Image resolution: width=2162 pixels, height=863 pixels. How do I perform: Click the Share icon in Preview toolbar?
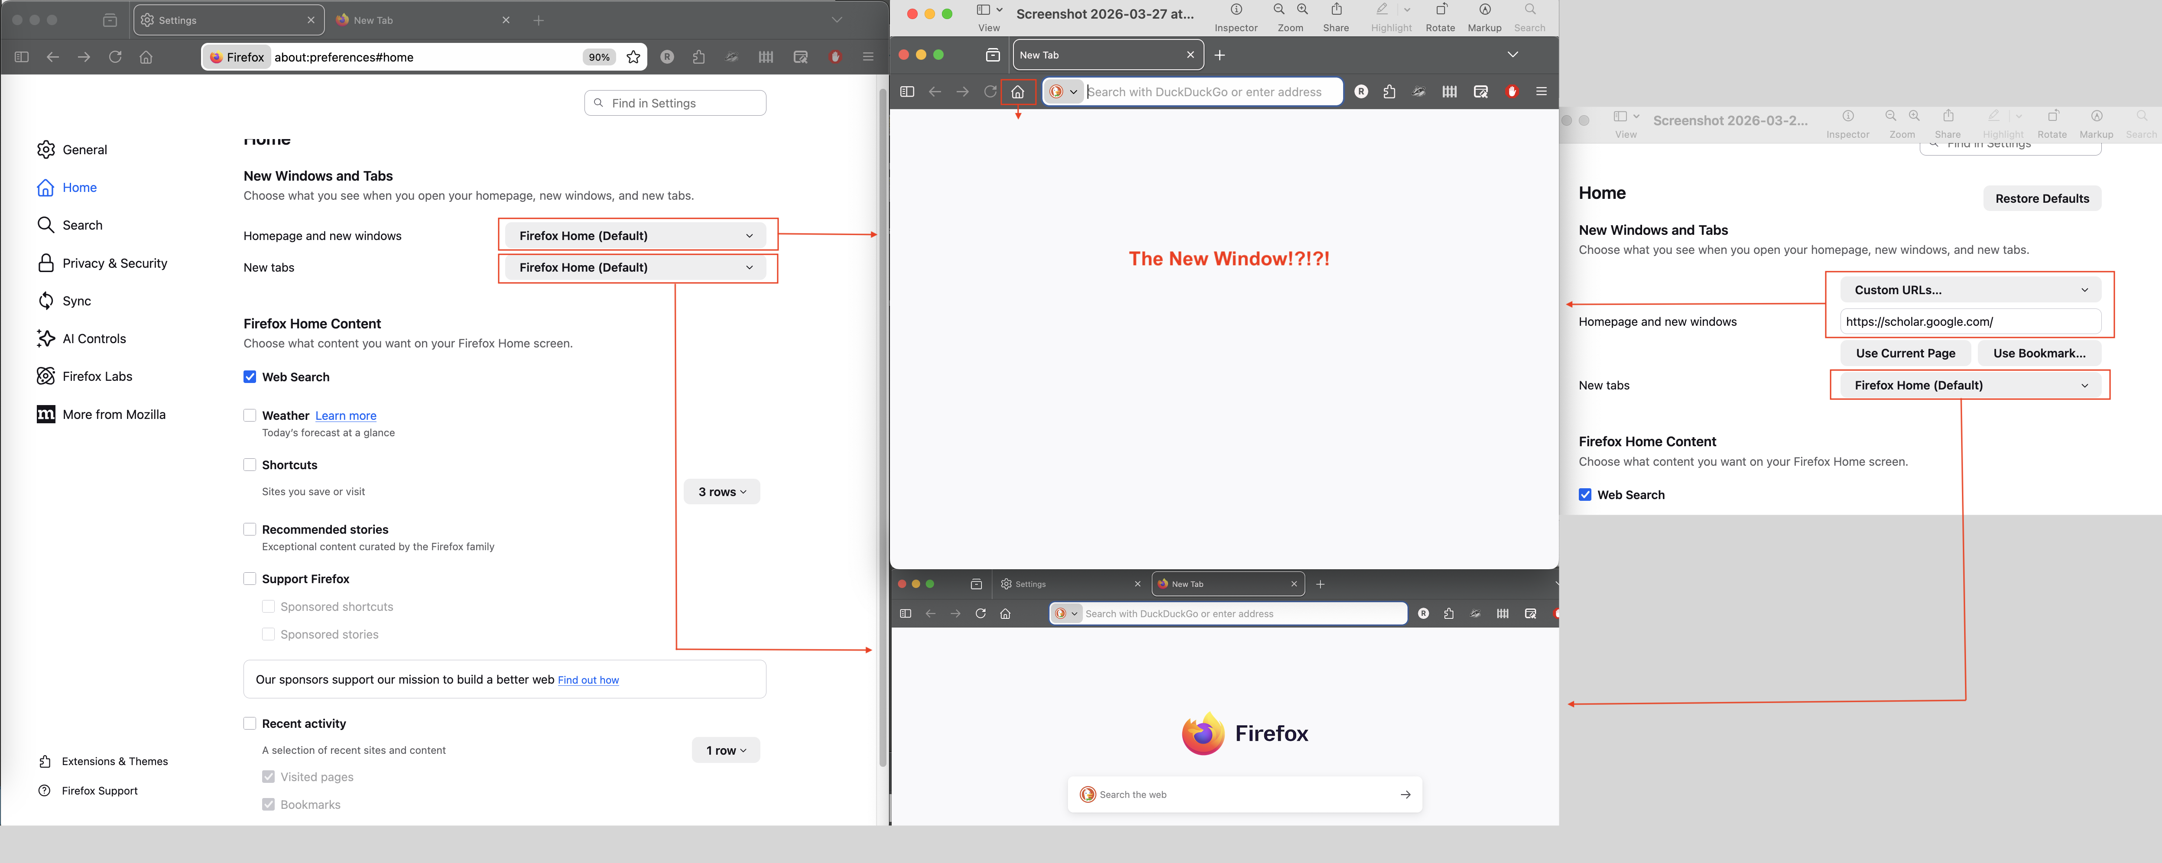pos(1336,10)
